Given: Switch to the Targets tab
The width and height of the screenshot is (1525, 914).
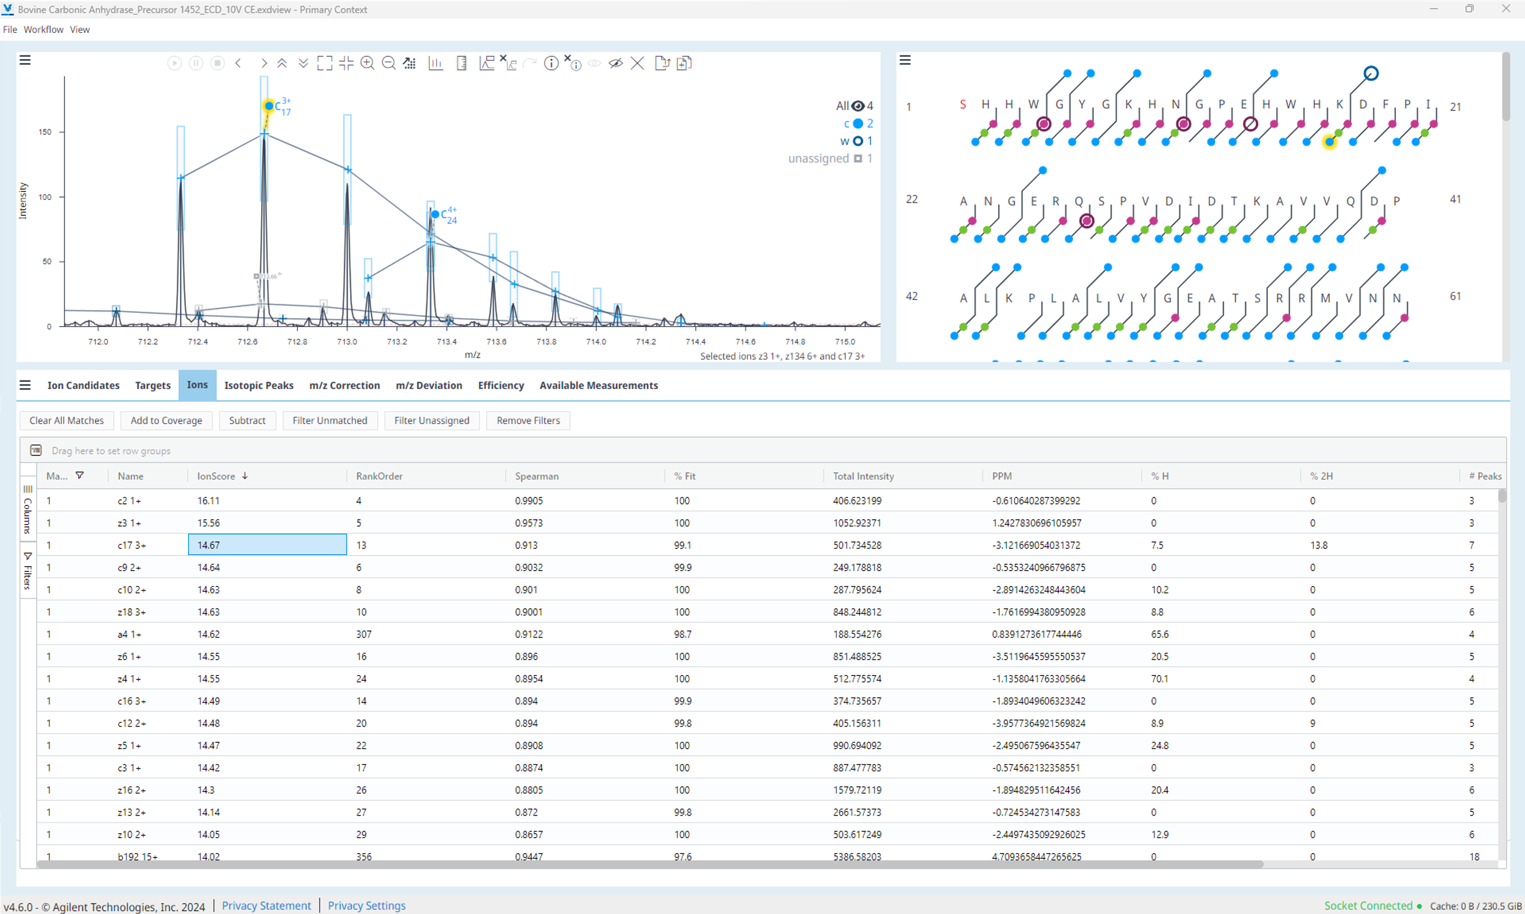Looking at the screenshot, I should coord(153,385).
